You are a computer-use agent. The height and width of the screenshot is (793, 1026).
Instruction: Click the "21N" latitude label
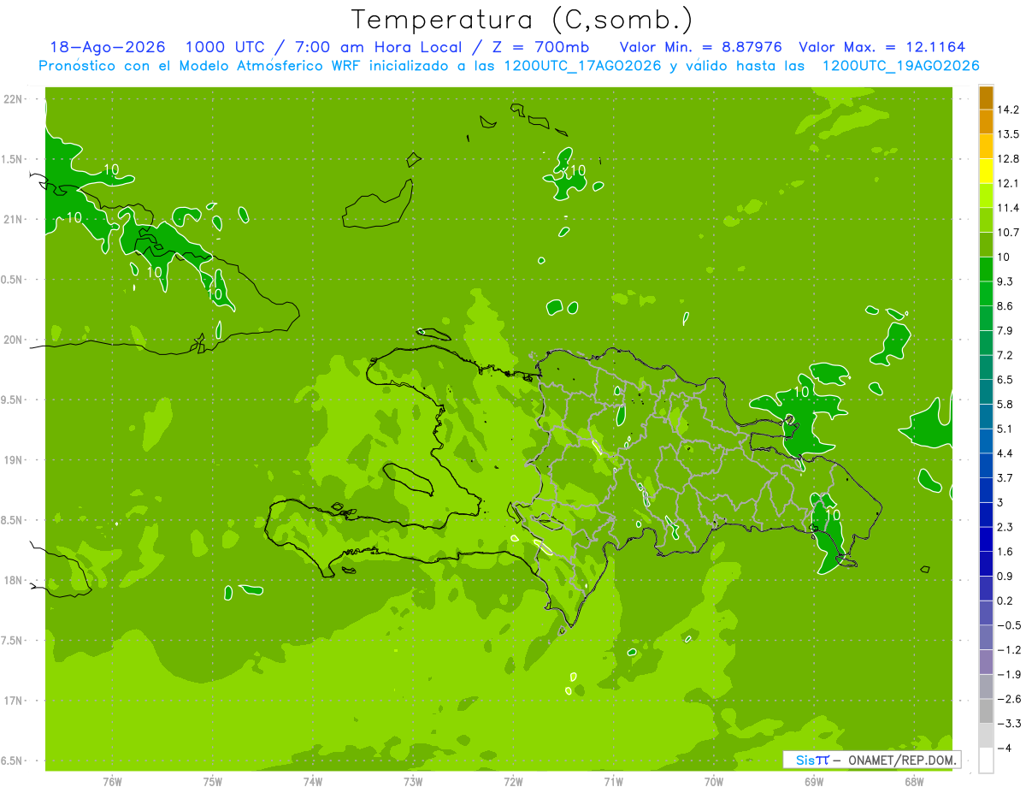pos(13,220)
